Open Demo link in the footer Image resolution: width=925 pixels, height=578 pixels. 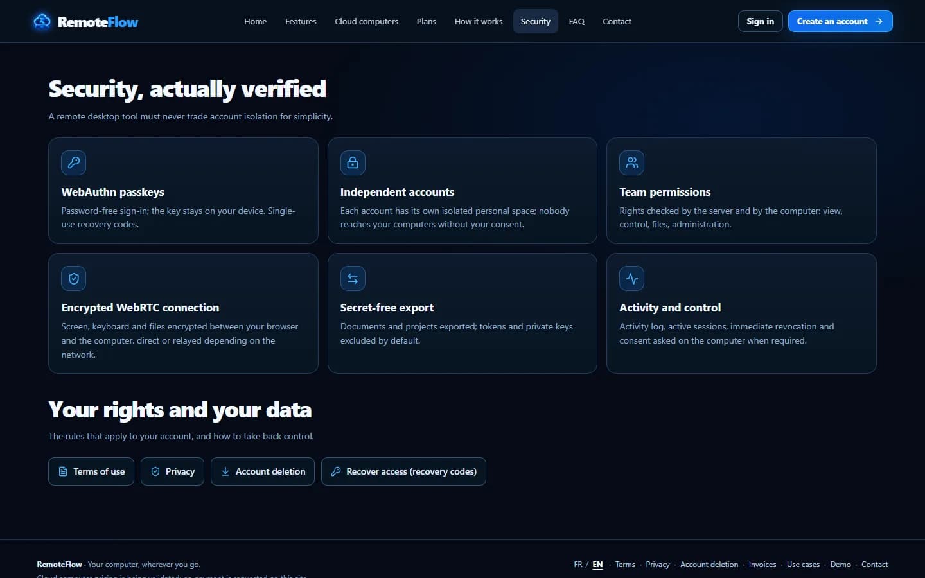pos(840,565)
